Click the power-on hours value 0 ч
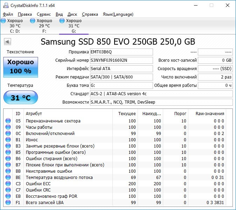 (215, 85)
